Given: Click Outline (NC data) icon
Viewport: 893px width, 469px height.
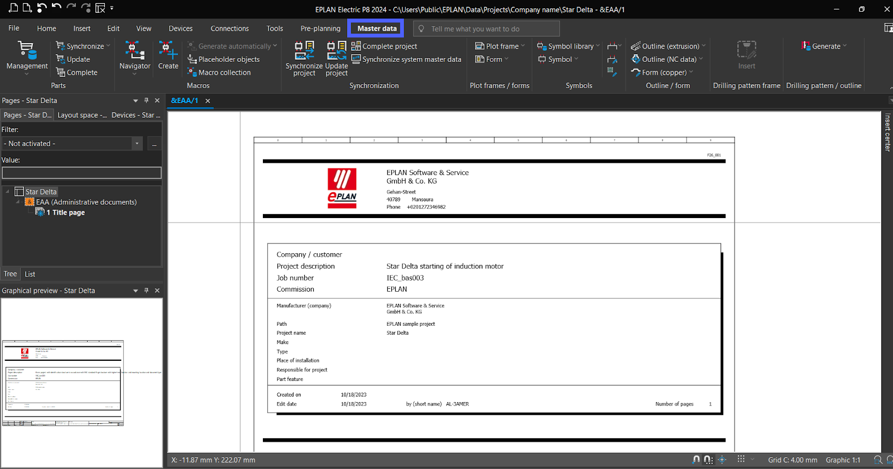Looking at the screenshot, I should coord(636,59).
